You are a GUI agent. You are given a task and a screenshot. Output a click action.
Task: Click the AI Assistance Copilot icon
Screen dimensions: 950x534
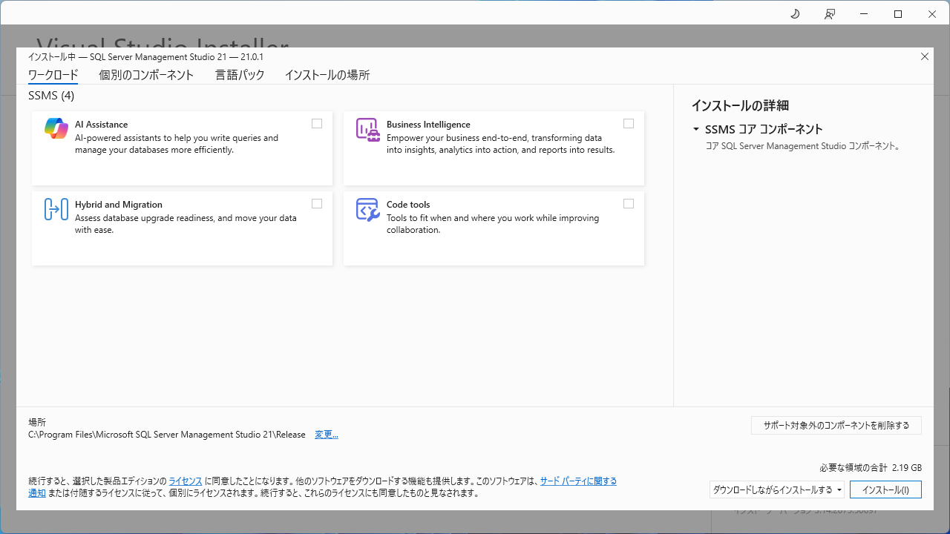pyautogui.click(x=56, y=129)
